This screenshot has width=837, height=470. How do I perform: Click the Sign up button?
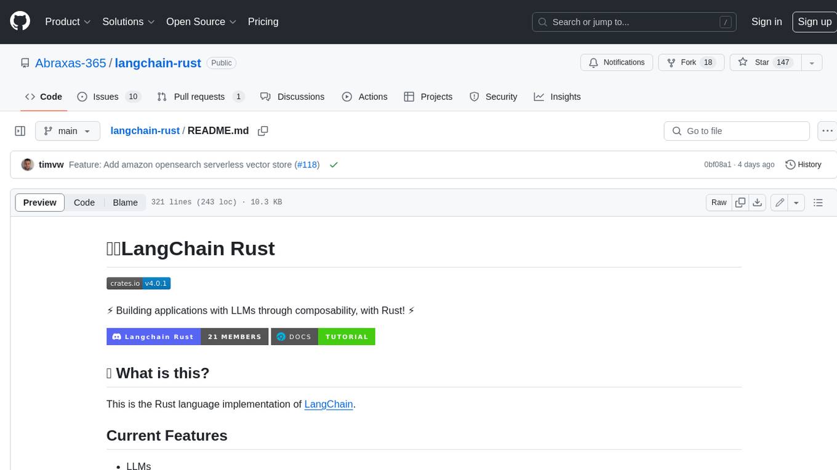(x=814, y=22)
